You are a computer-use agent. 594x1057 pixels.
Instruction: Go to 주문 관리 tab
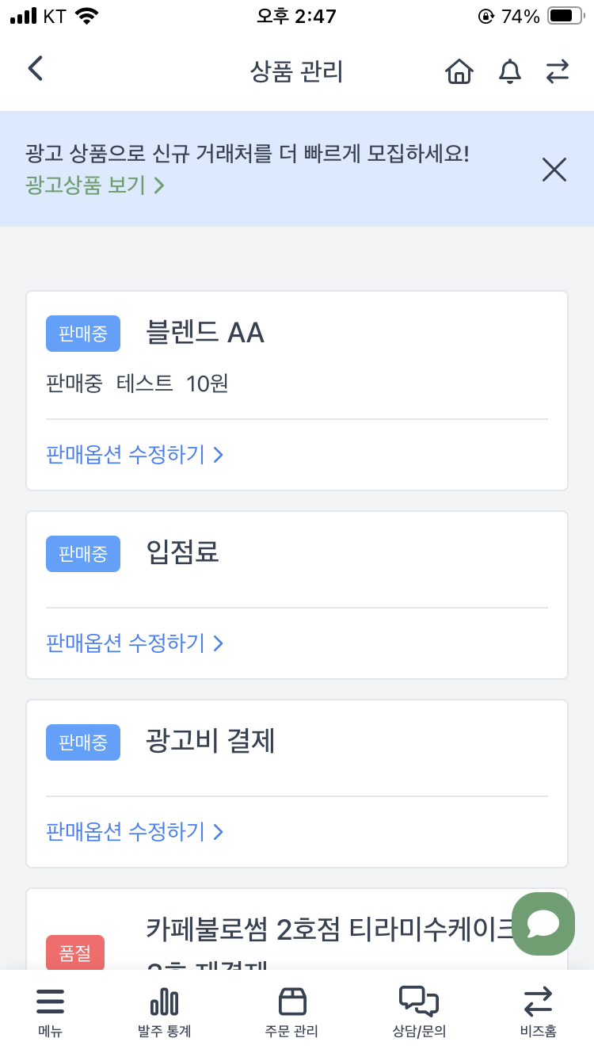(291, 1012)
